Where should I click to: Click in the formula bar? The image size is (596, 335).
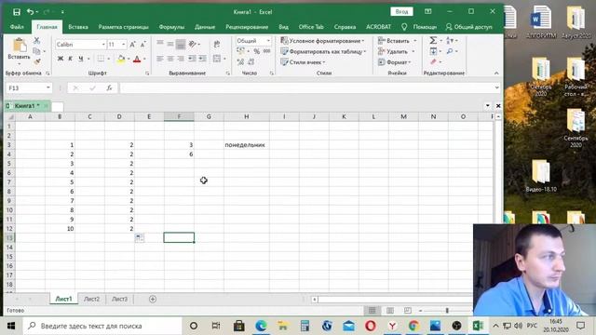click(306, 87)
